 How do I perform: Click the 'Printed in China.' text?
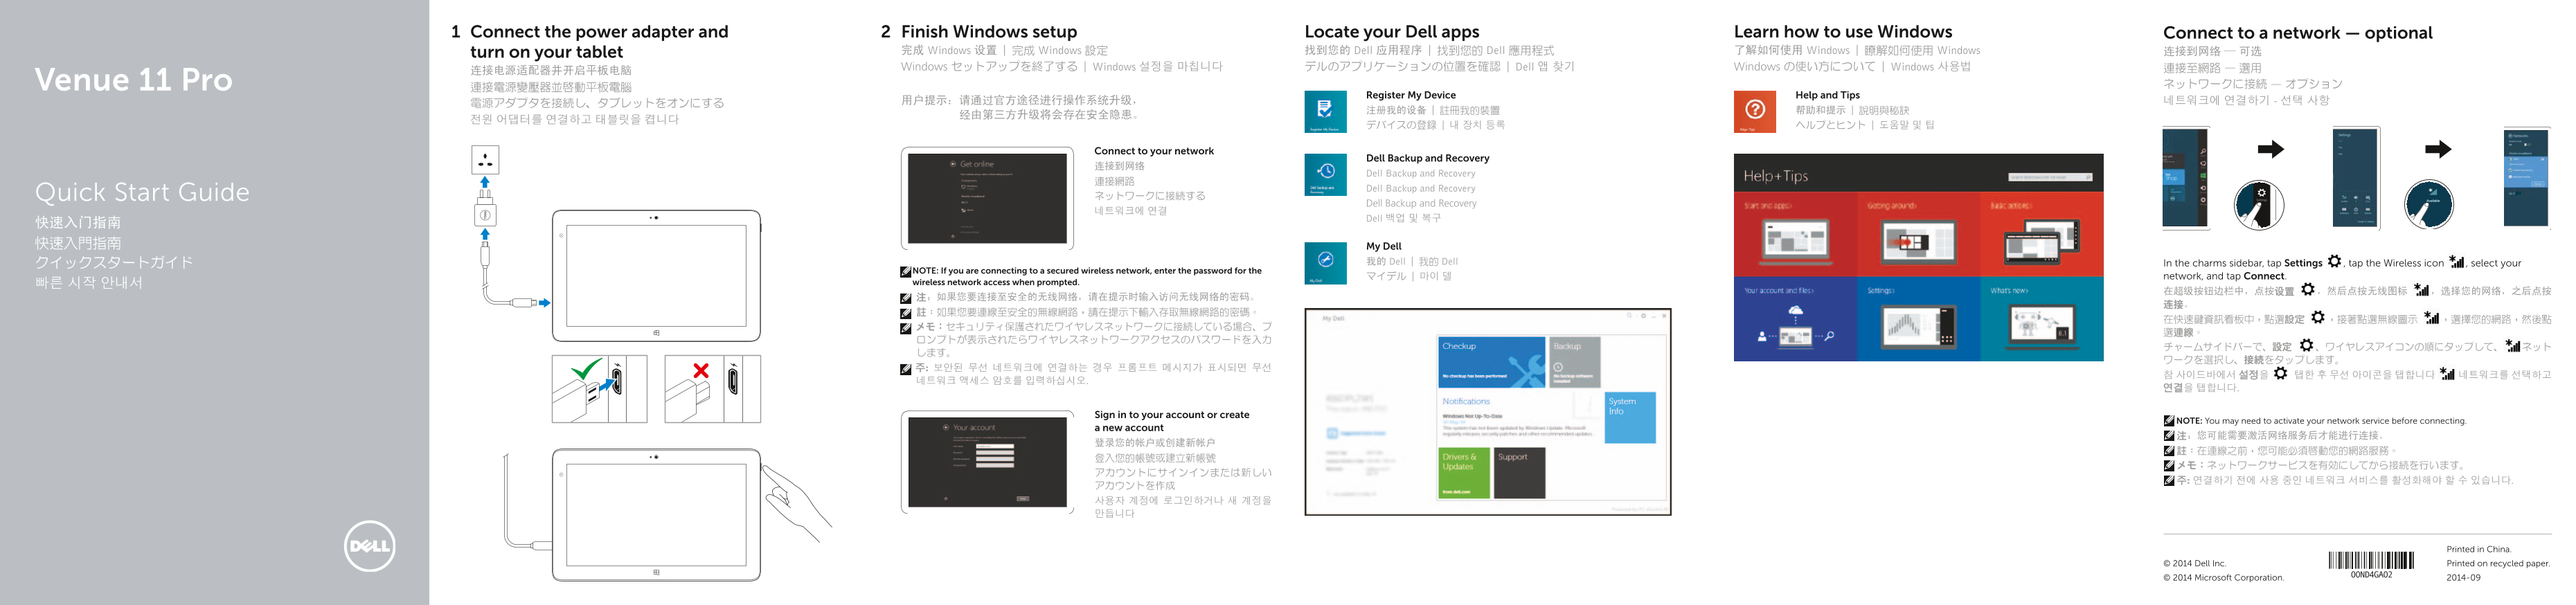click(x=2478, y=549)
